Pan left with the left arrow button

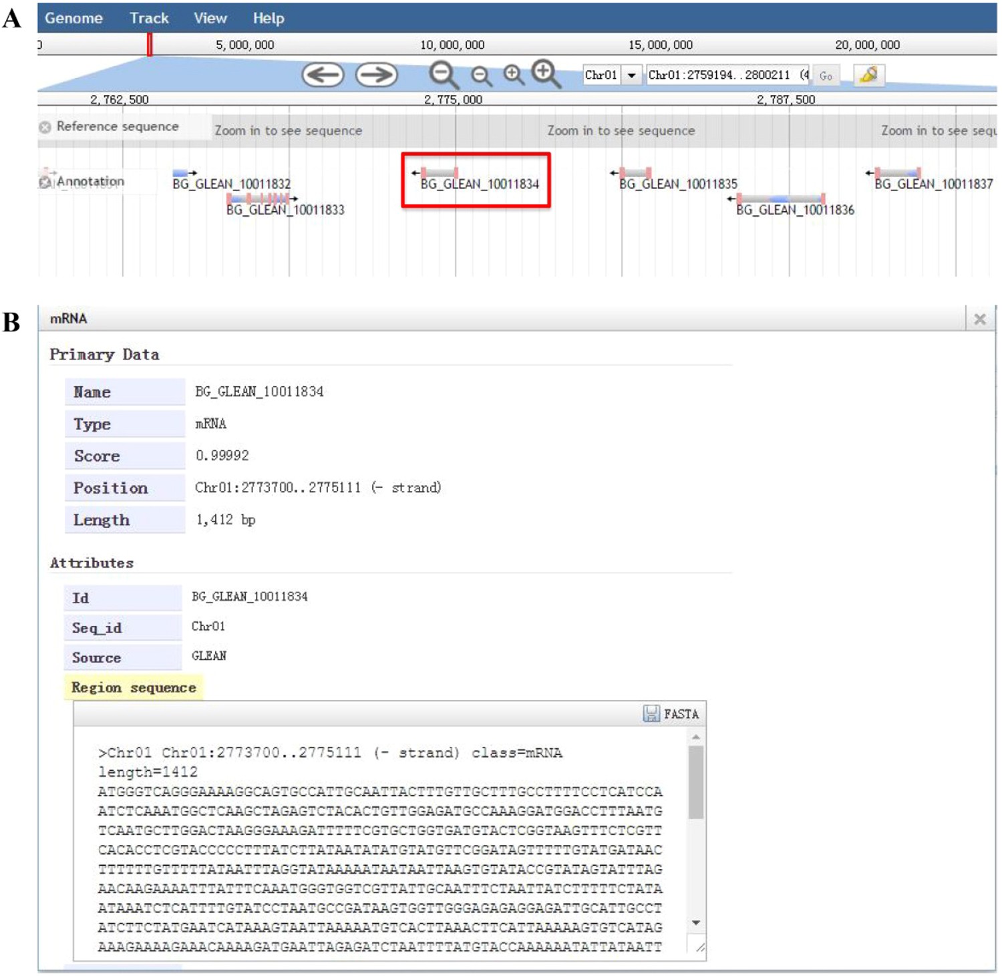323,75
